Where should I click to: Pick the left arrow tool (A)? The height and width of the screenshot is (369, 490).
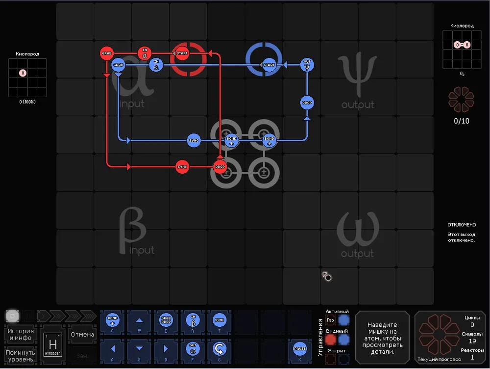(x=113, y=351)
